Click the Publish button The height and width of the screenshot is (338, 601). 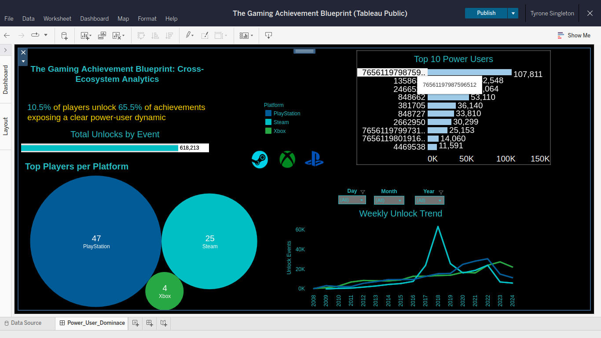486,13
